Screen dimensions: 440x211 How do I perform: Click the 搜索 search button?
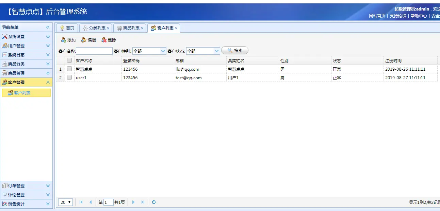[x=235, y=51]
